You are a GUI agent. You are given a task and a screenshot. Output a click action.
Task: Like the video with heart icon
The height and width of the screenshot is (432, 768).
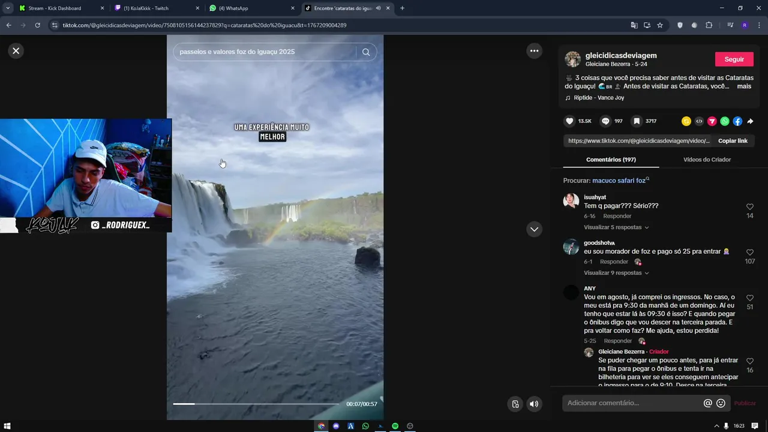[x=569, y=121]
